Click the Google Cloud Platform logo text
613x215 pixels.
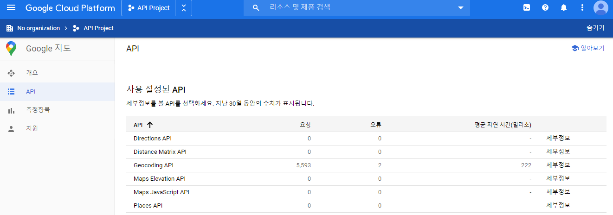(x=70, y=8)
